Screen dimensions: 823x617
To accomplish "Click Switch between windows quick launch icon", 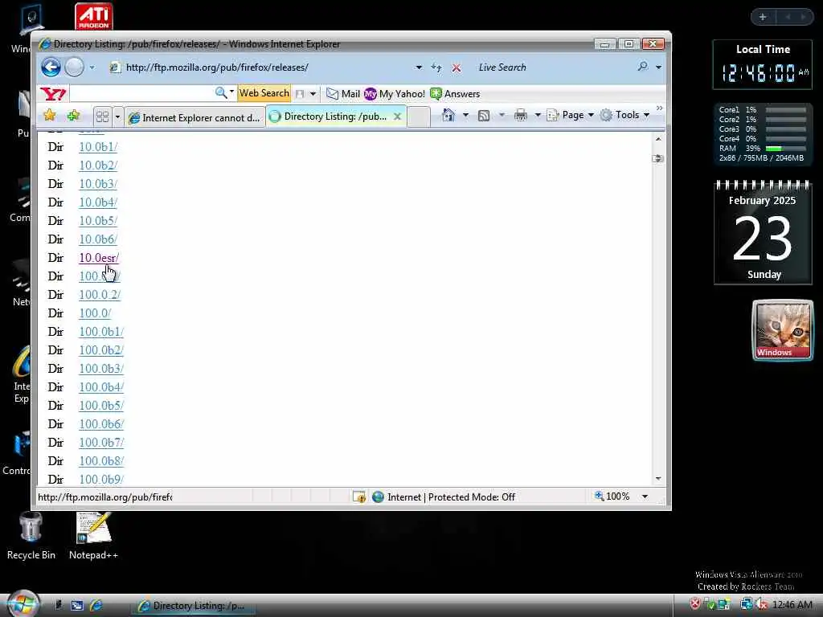I will coord(77,605).
